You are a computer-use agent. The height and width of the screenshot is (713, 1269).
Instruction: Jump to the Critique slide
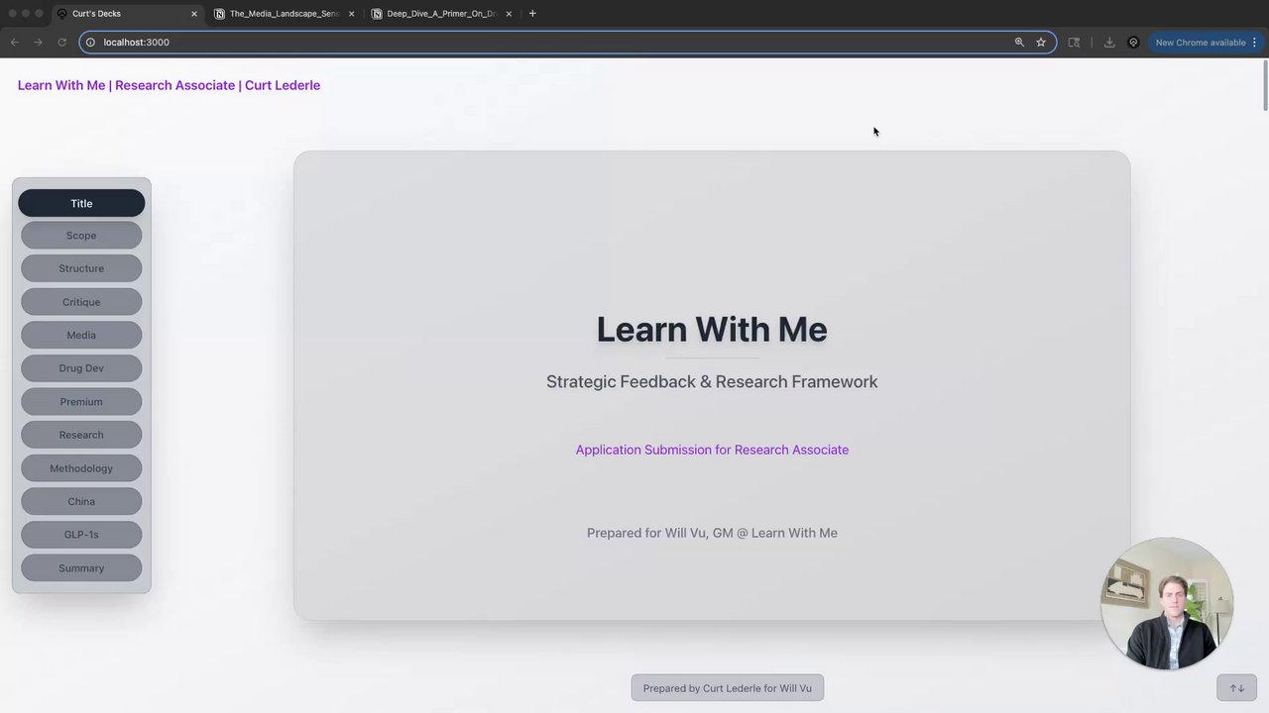tap(81, 302)
